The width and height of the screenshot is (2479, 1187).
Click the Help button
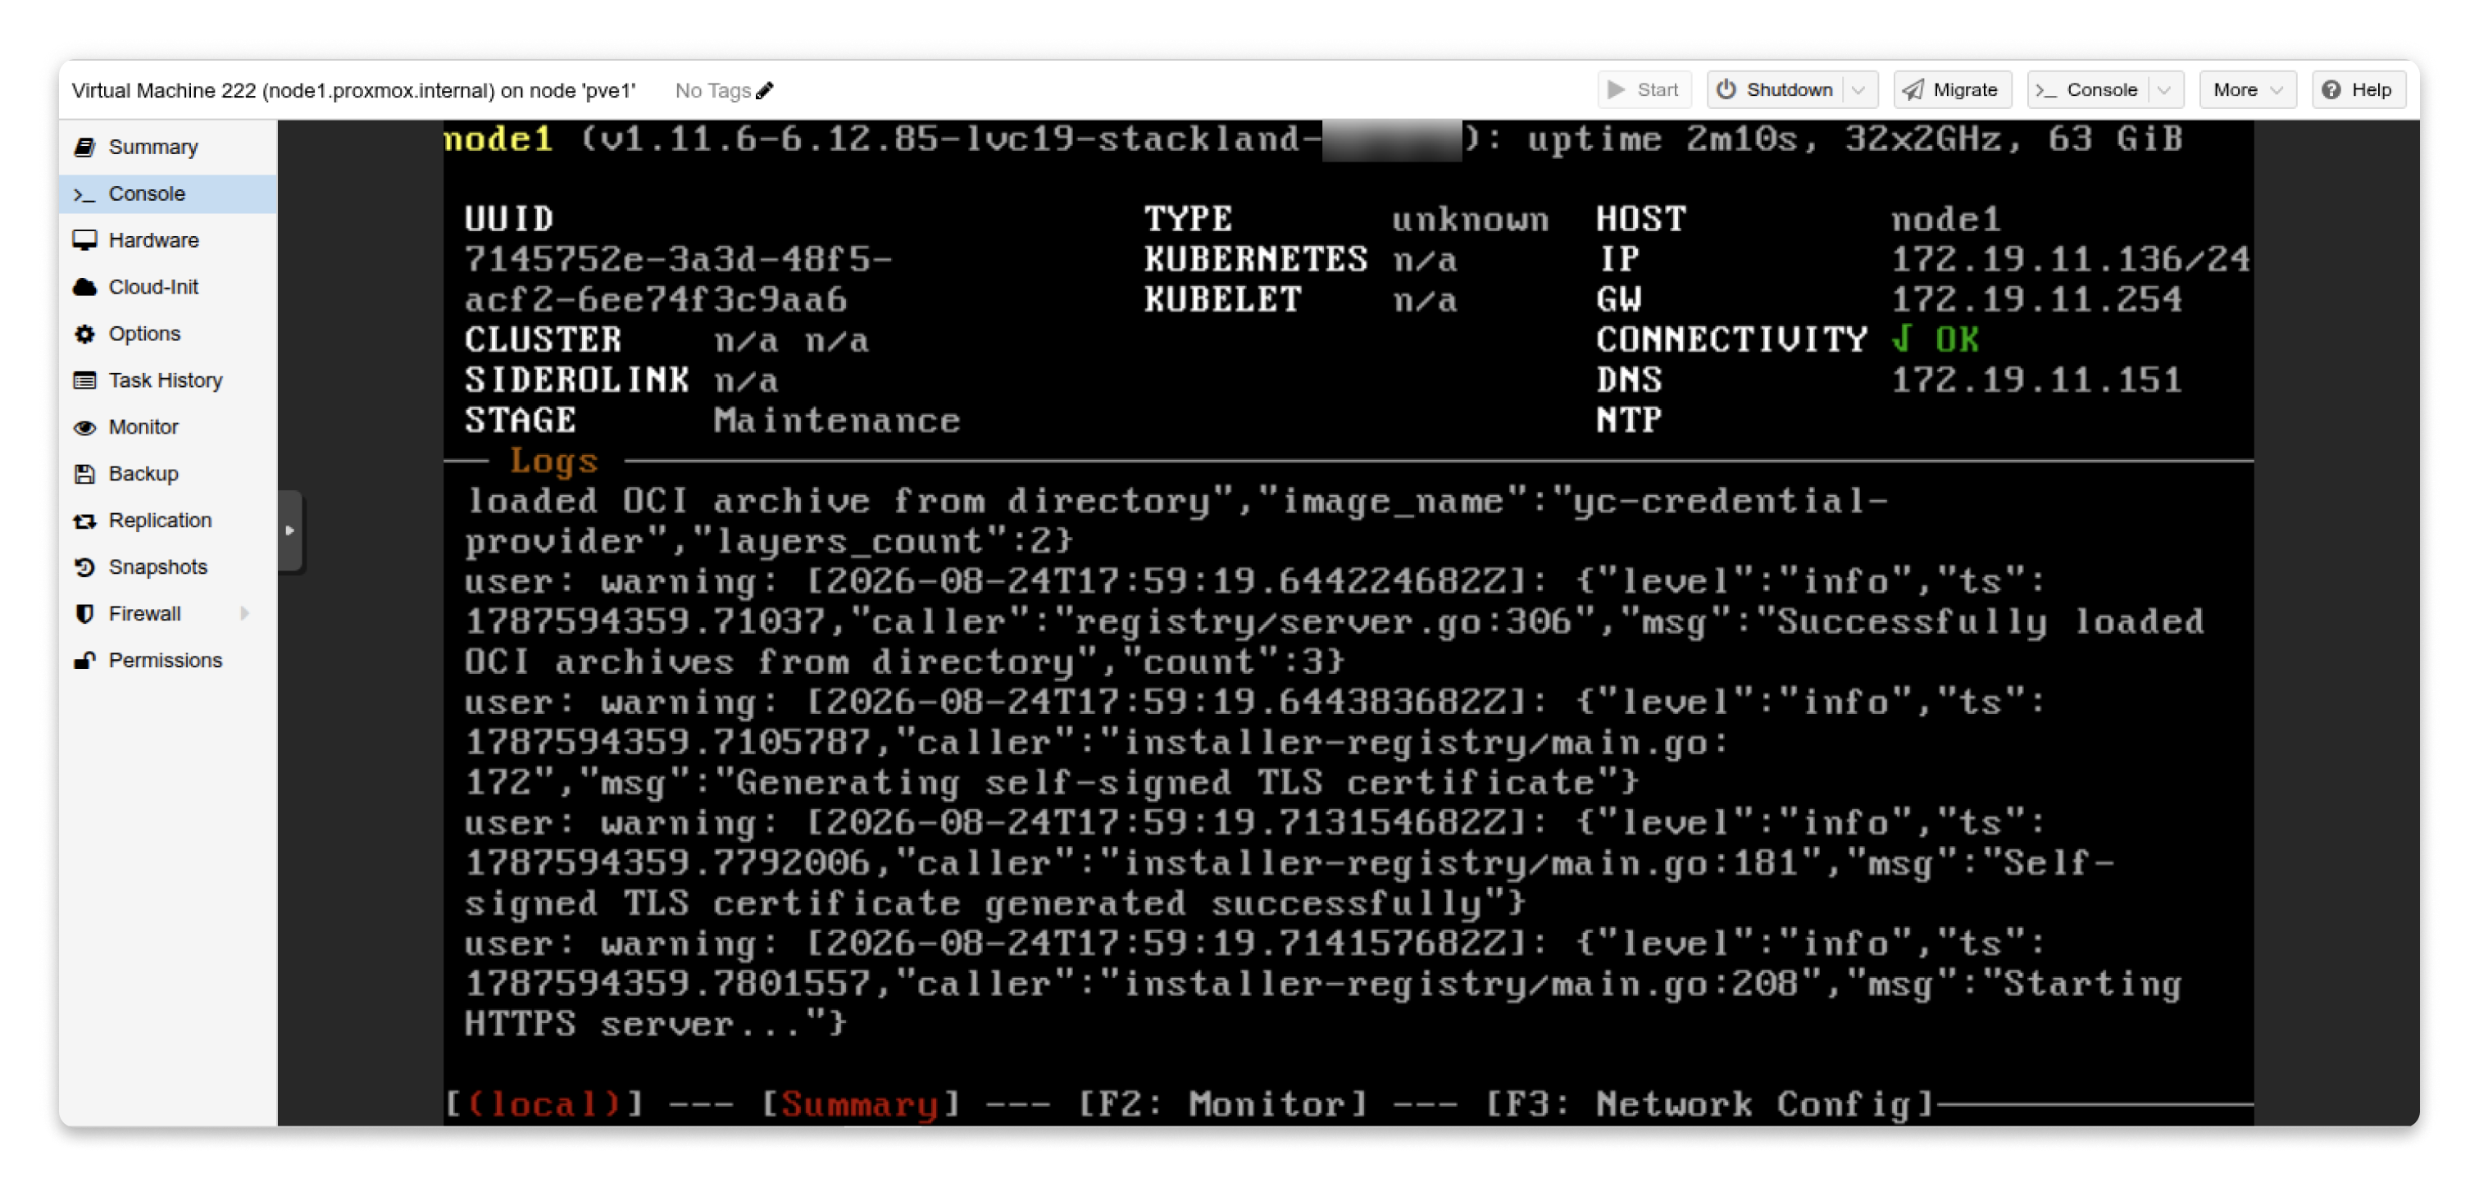(x=2358, y=89)
